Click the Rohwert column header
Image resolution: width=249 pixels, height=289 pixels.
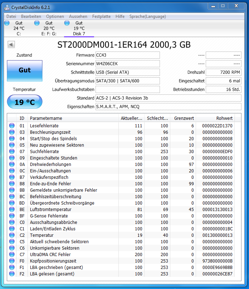point(215,118)
